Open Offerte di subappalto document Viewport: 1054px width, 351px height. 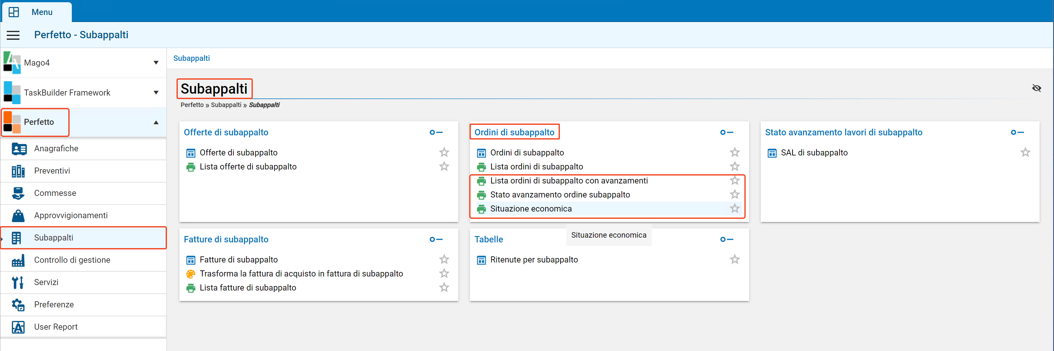238,153
